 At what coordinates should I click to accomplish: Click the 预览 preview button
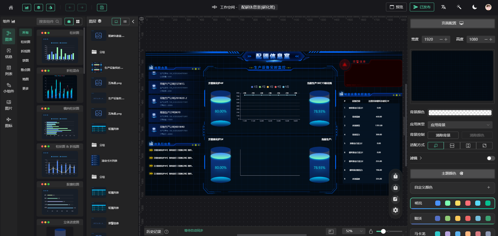click(x=396, y=7)
